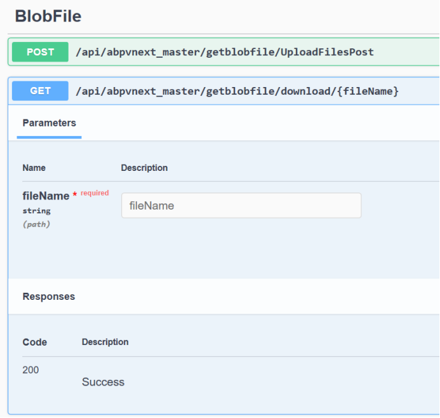This screenshot has height=418, width=440.
Task: Click the red 'required' marker text
Action: coord(95,193)
